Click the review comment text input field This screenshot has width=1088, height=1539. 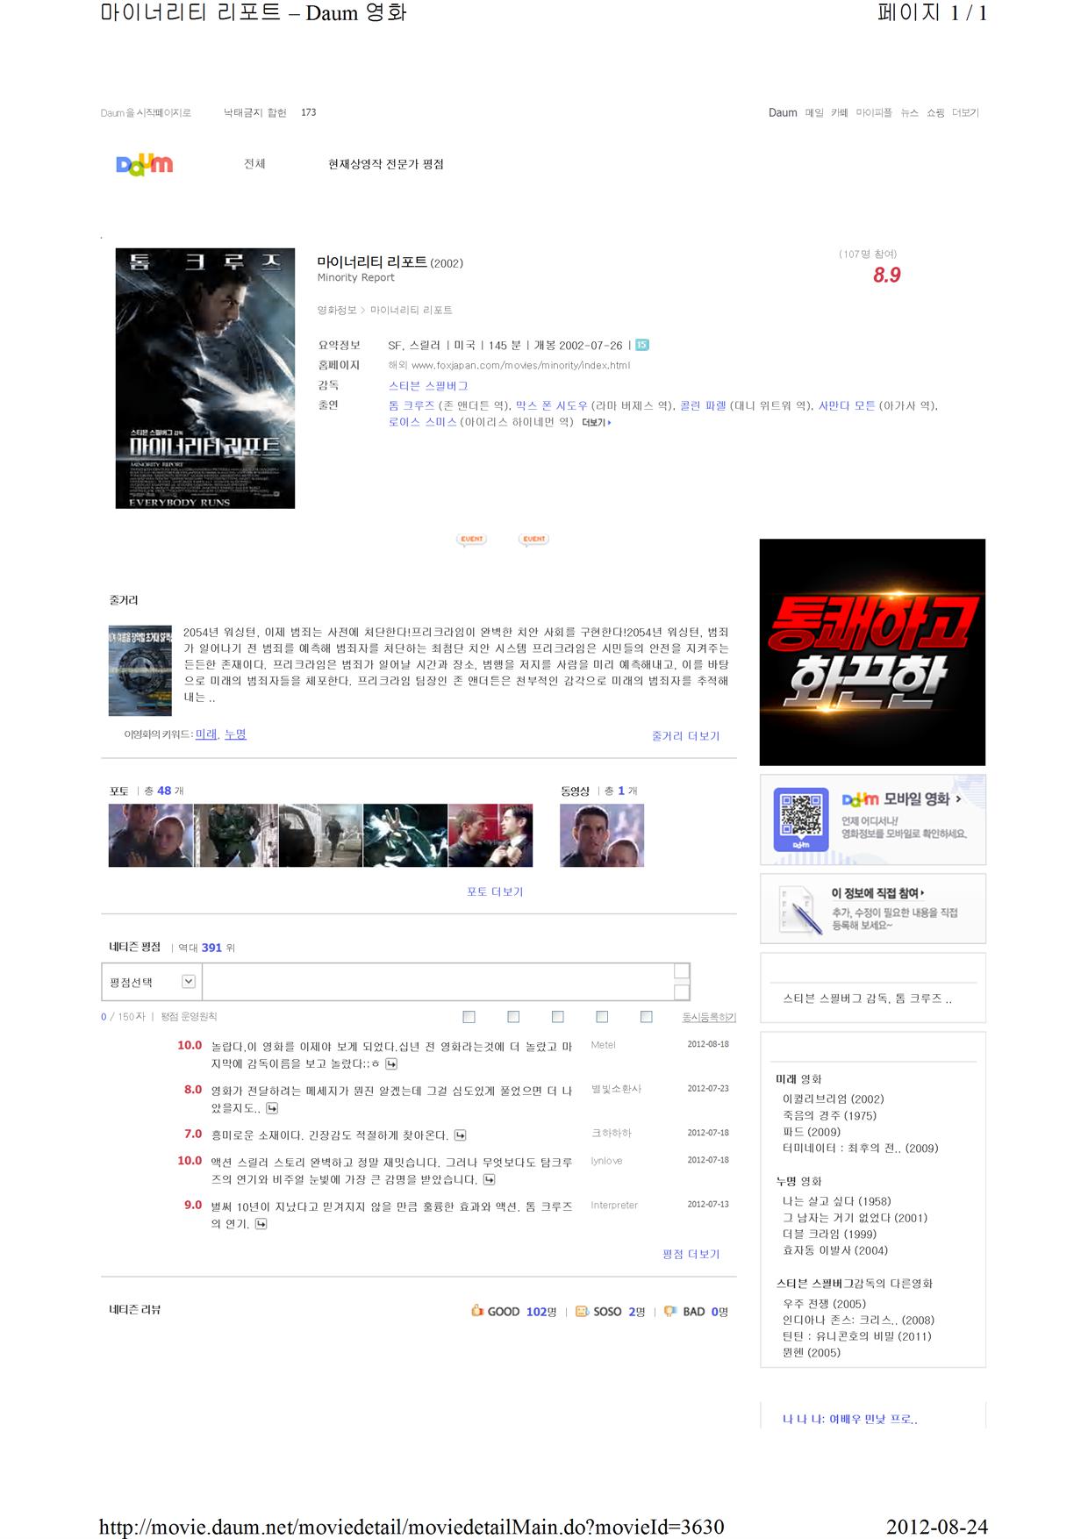point(438,982)
